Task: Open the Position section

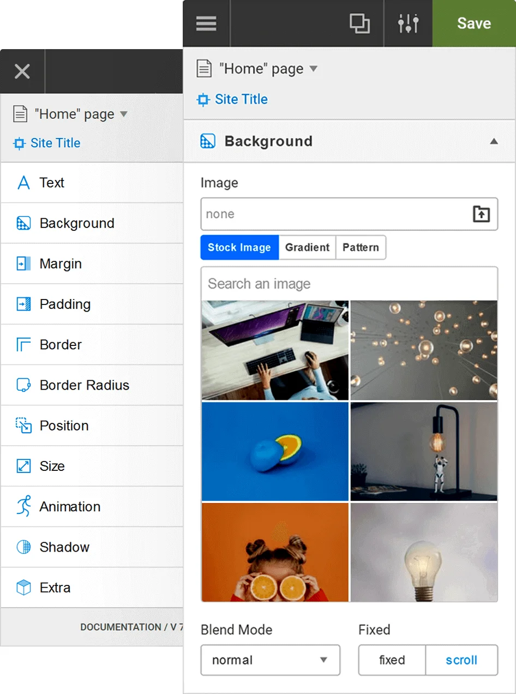Action: [x=92, y=425]
